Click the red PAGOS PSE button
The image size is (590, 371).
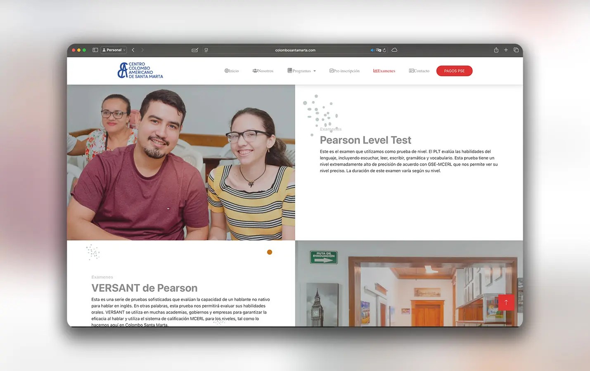tap(454, 71)
